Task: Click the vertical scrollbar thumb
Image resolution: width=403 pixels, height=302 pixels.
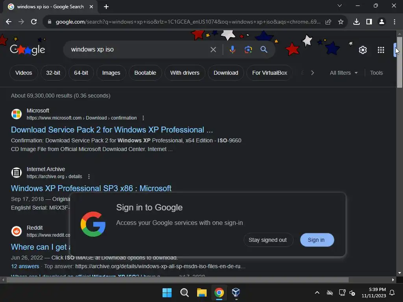Action: point(399,63)
